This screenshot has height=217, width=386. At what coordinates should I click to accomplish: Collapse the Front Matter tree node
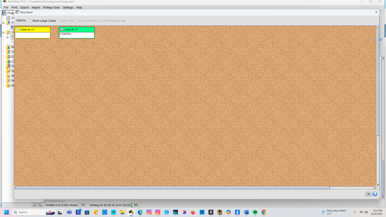3,23
